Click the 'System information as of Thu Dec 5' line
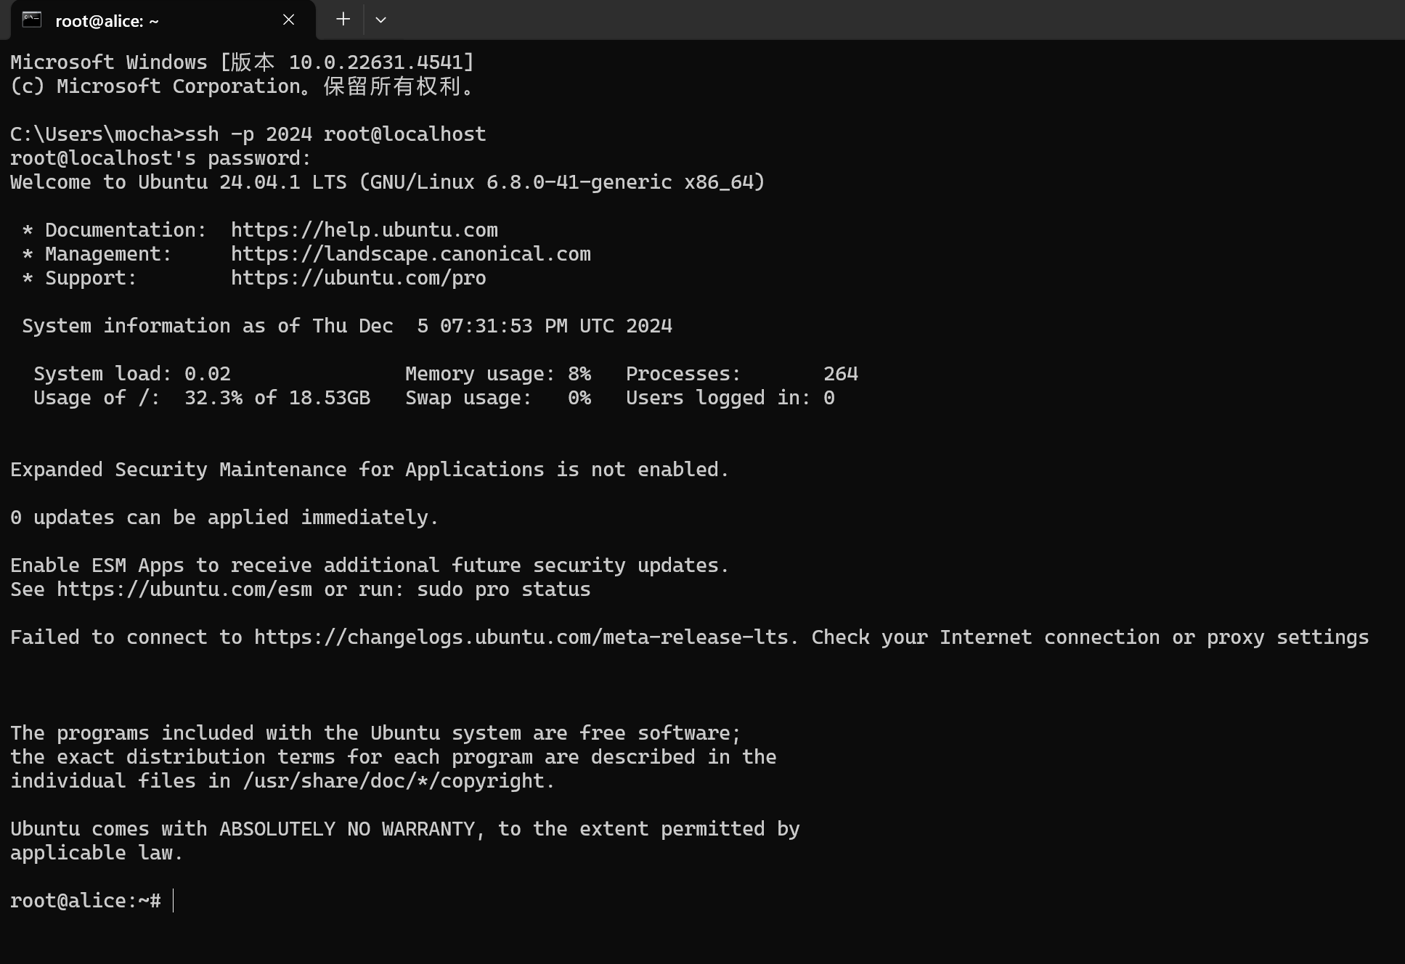Image resolution: width=1405 pixels, height=964 pixels. [x=347, y=326]
